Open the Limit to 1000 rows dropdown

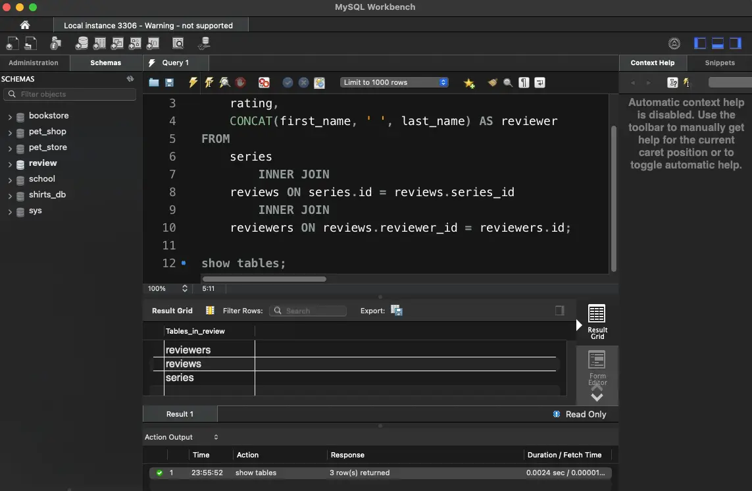[x=394, y=82]
